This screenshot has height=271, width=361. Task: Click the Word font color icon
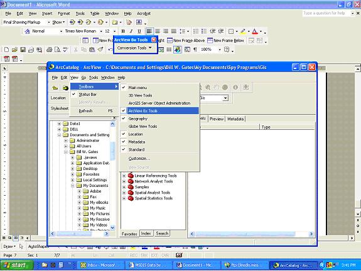pos(255,31)
